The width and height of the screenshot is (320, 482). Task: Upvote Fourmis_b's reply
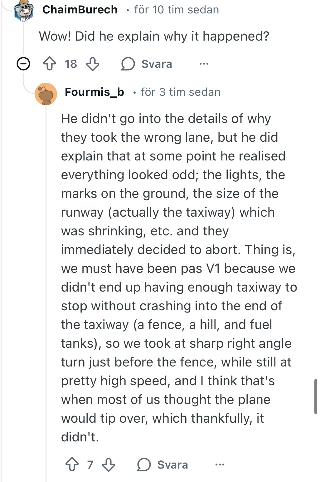[72, 465]
